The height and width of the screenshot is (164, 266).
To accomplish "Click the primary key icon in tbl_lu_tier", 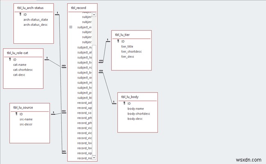I will (118, 41).
